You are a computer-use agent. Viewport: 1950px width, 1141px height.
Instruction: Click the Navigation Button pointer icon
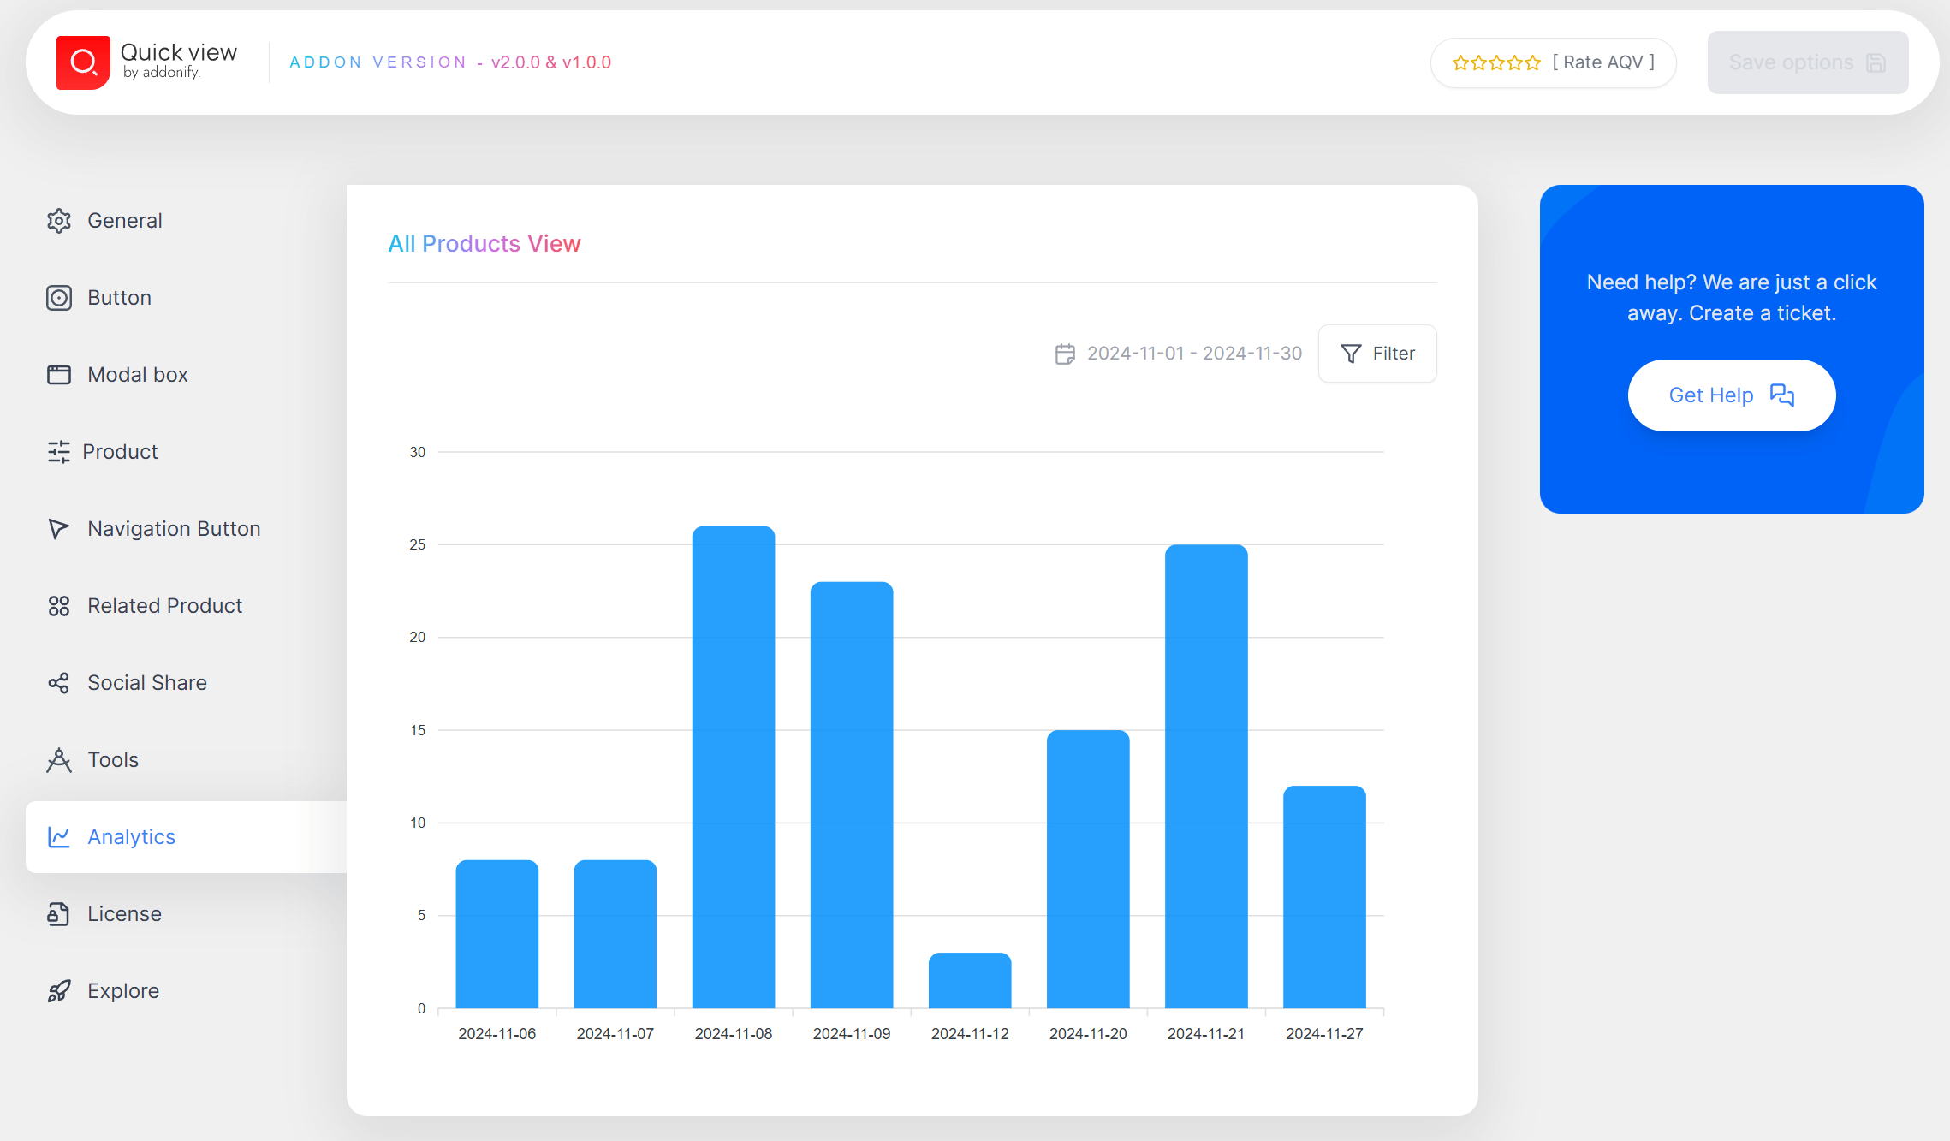tap(59, 529)
